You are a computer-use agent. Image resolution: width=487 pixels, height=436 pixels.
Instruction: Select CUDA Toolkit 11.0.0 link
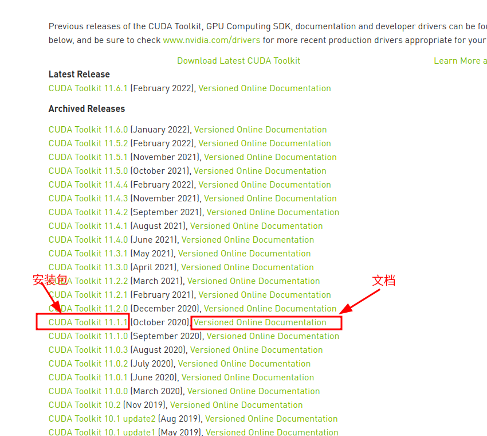pos(88,391)
